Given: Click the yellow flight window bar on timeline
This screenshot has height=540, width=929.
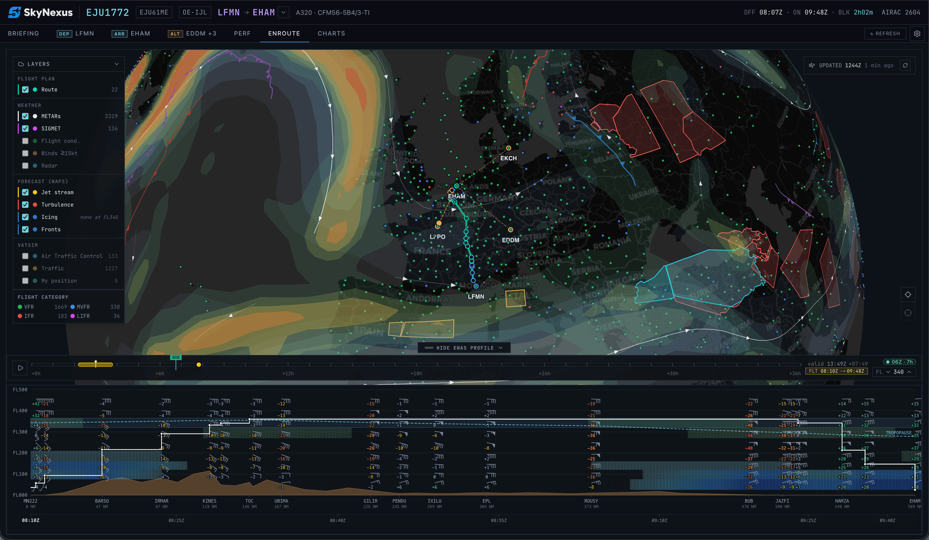Looking at the screenshot, I should pyautogui.click(x=95, y=365).
